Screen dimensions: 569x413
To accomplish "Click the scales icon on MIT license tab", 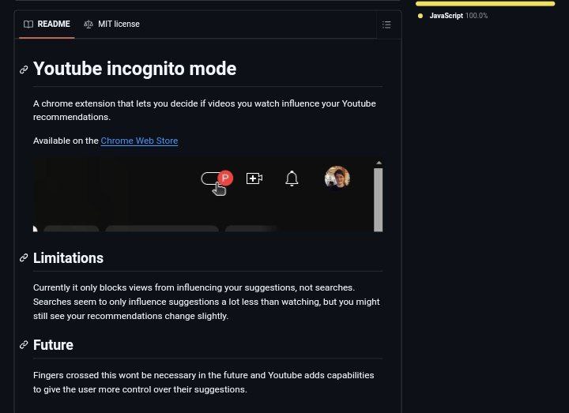I will (89, 24).
